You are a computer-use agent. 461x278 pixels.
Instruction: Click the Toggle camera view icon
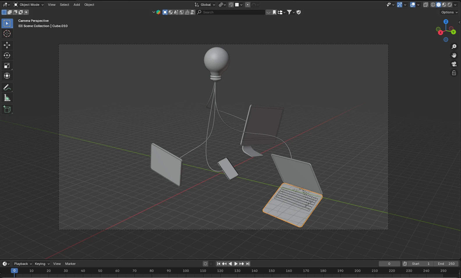pyautogui.click(x=454, y=64)
